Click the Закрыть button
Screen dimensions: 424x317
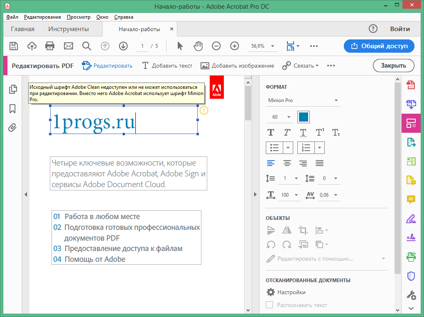tap(393, 66)
